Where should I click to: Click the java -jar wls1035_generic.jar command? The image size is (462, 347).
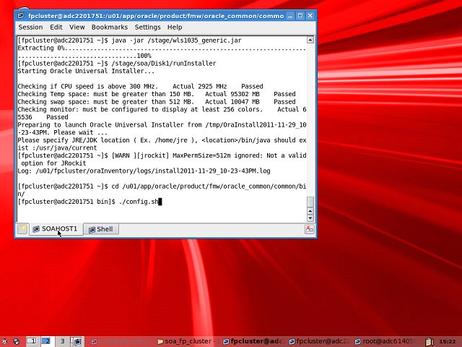coord(176,40)
